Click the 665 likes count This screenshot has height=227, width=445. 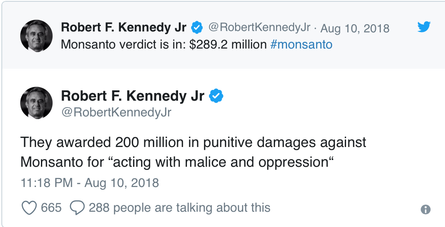(x=51, y=208)
